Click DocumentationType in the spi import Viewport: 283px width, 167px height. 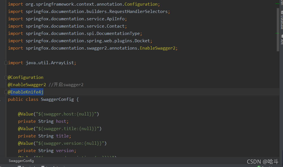[118, 34]
